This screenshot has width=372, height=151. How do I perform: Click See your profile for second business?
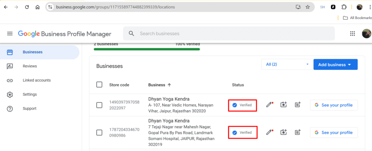(333, 133)
